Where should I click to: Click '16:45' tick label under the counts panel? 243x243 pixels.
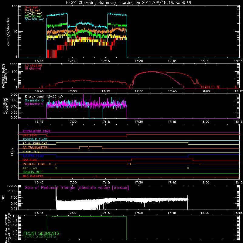click(x=39, y=61)
